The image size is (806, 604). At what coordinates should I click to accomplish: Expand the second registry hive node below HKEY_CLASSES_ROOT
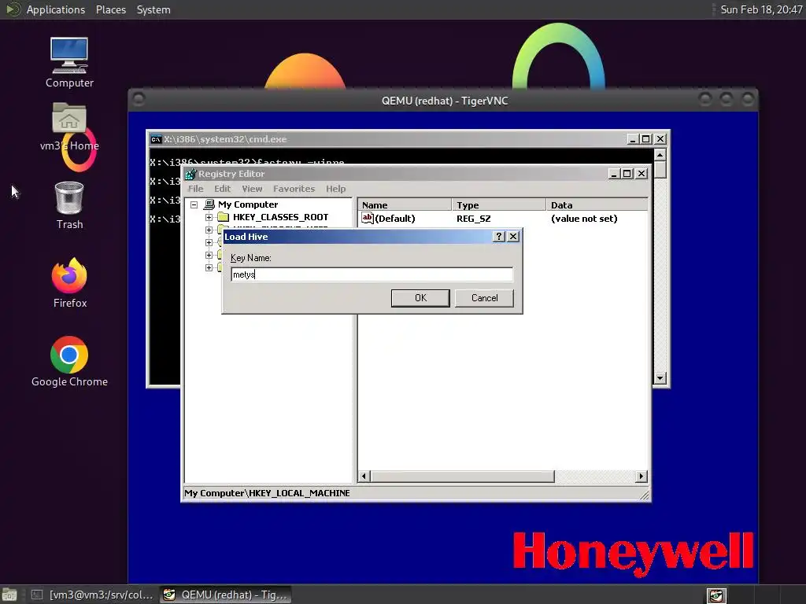[x=209, y=230]
